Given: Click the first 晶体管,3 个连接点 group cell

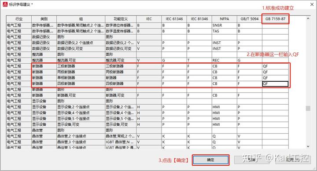Looking at the screenshot, I should (81, 142).
